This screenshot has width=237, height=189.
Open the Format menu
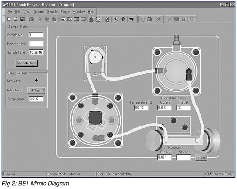pos(65,12)
